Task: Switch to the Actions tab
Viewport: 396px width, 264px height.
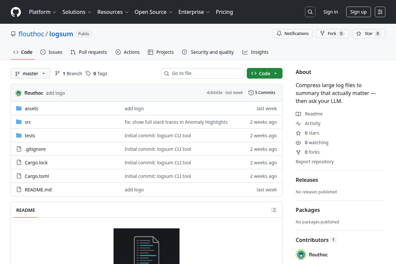Action: click(x=127, y=52)
